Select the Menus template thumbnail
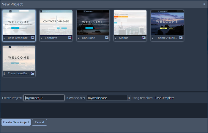Viewport: 208px width, 133px height. pos(130,23)
